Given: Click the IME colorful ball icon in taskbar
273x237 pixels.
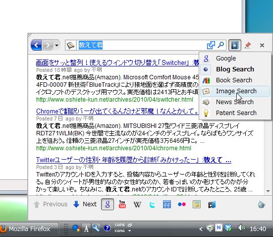Looking at the screenshot, I should [x=76, y=228].
